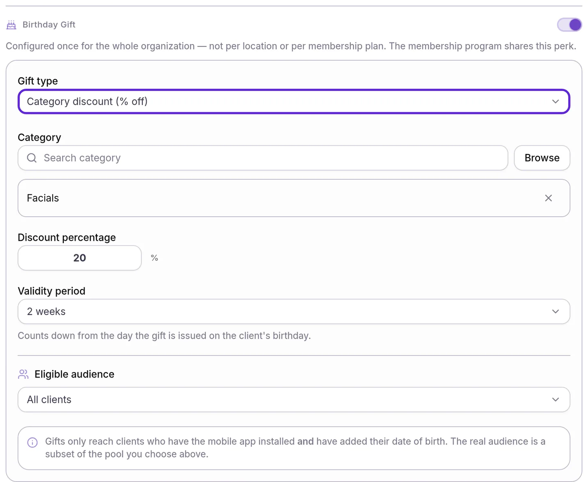Remove the Facials category
This screenshot has width=588, height=482.
tap(548, 198)
